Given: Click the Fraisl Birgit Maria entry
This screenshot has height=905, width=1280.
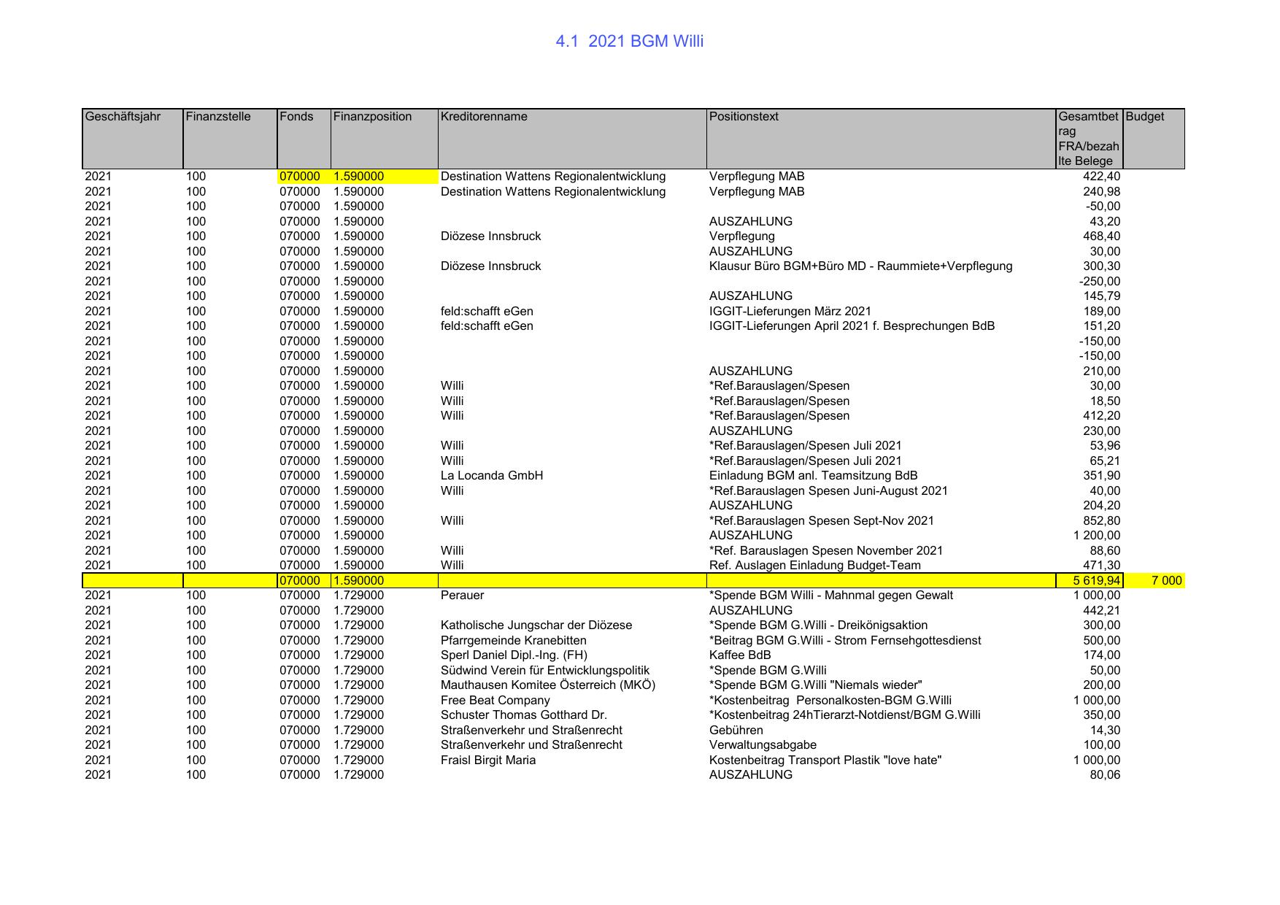Looking at the screenshot, I should point(487,760).
